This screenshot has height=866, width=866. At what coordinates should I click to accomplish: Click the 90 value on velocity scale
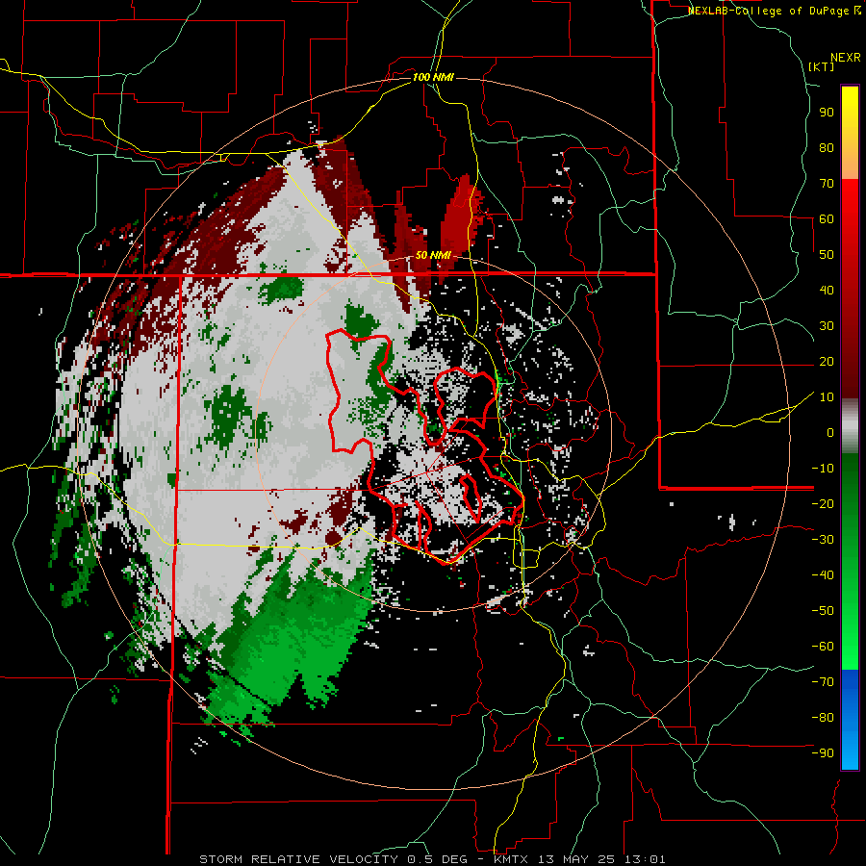[x=827, y=113]
